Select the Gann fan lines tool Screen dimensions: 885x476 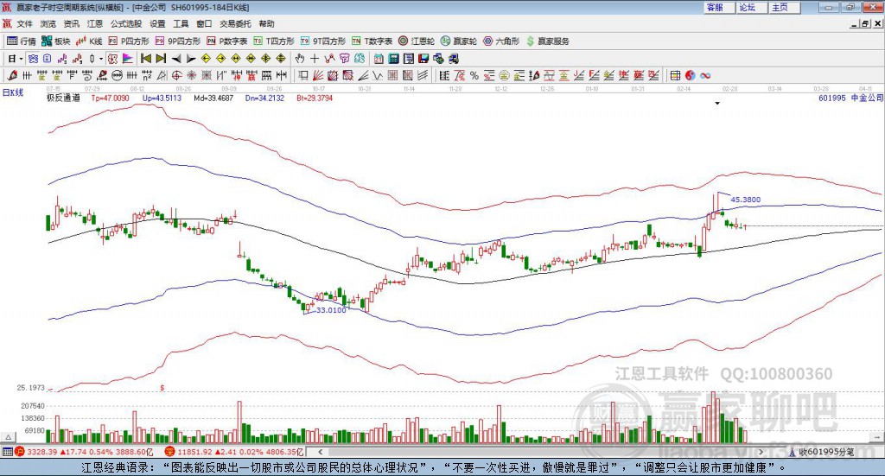pyautogui.click(x=318, y=75)
